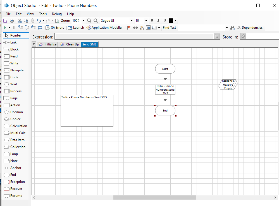Screen dimensions: 279x206
Task: Click in the Expression input field
Action: click(x=134, y=37)
